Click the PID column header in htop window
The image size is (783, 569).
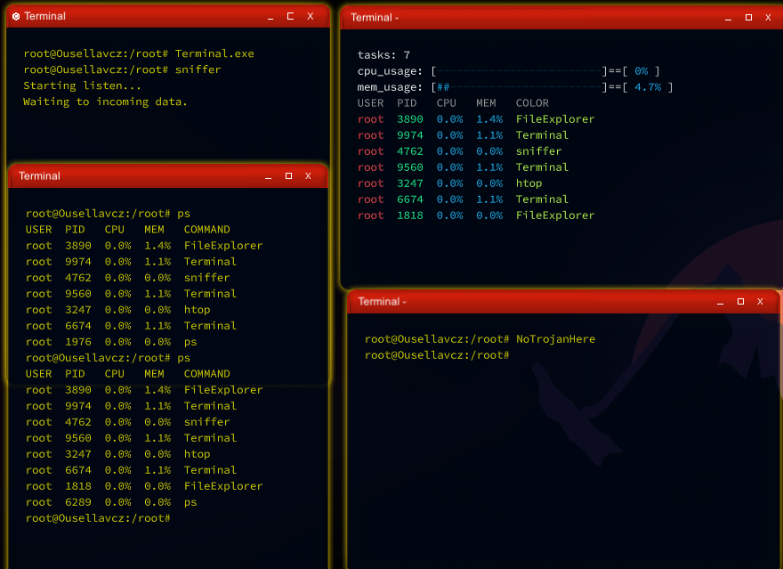[x=407, y=103]
